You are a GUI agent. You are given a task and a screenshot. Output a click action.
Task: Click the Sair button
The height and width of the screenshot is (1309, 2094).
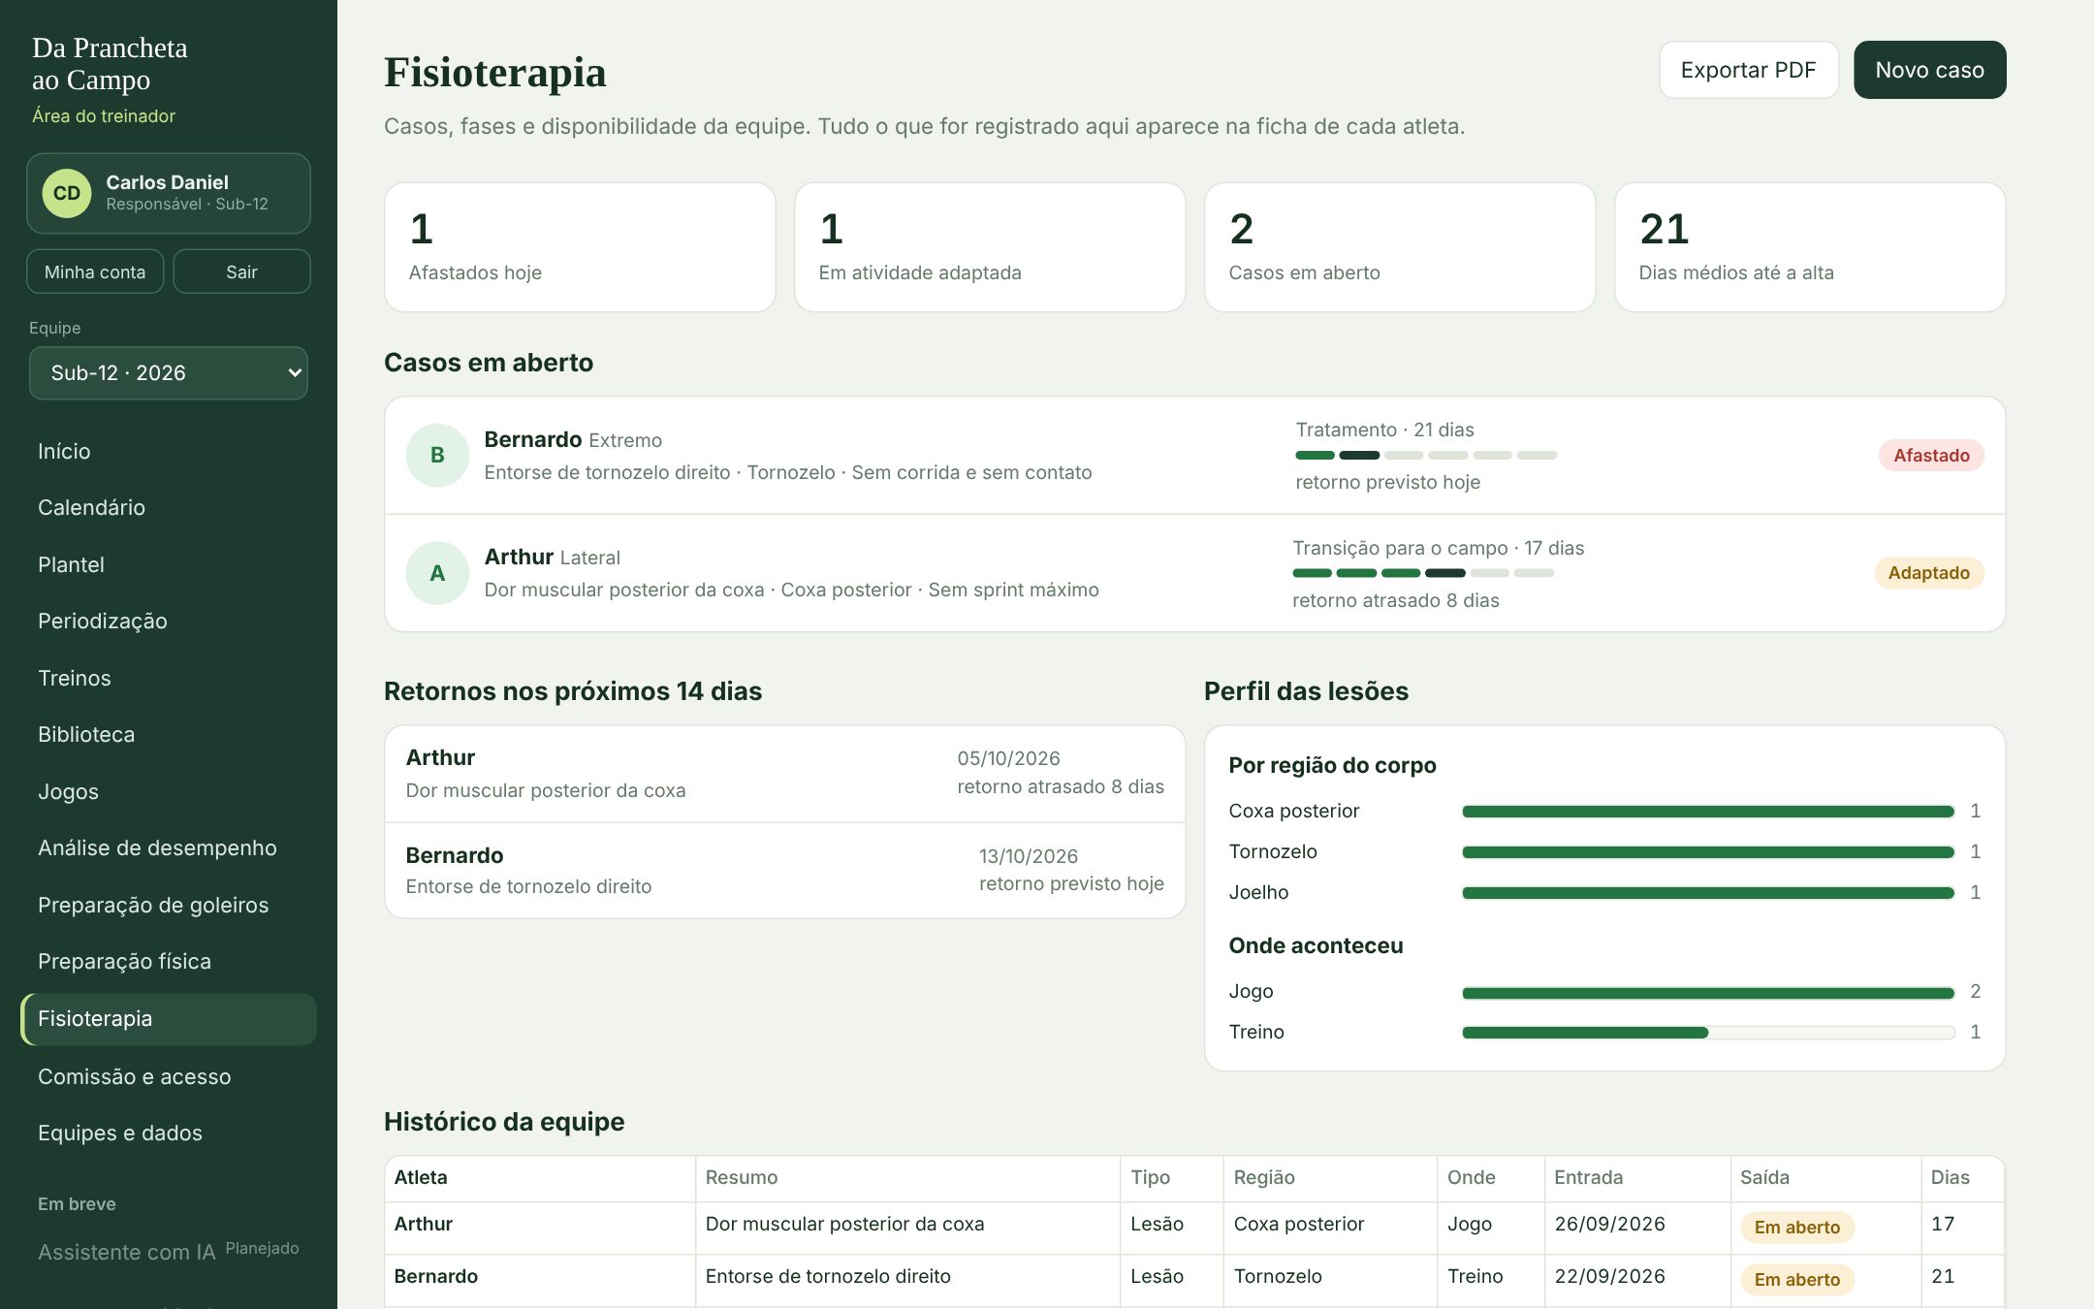241,271
